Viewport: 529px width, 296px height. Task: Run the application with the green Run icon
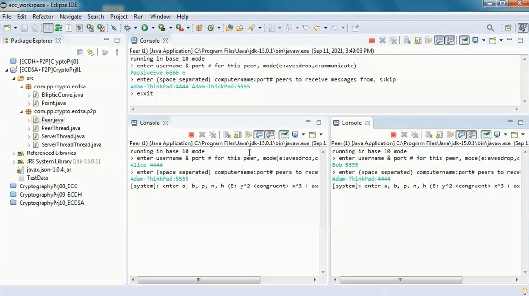[145, 28]
